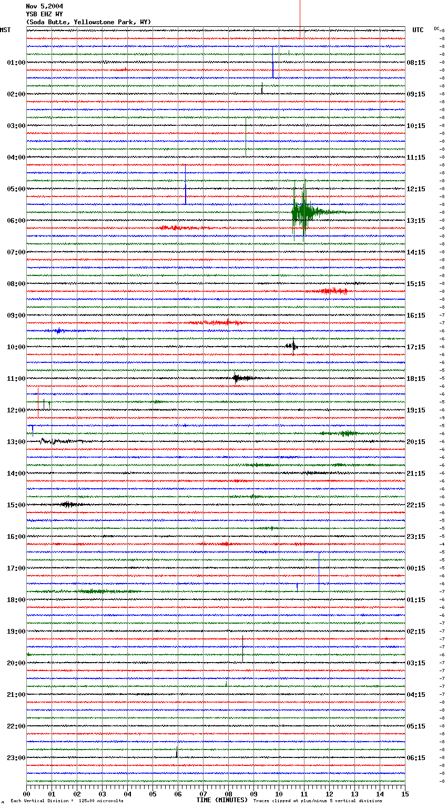This screenshot has height=808, width=447.
Task: Click the 16:00 MST time label
Action: tap(16, 537)
